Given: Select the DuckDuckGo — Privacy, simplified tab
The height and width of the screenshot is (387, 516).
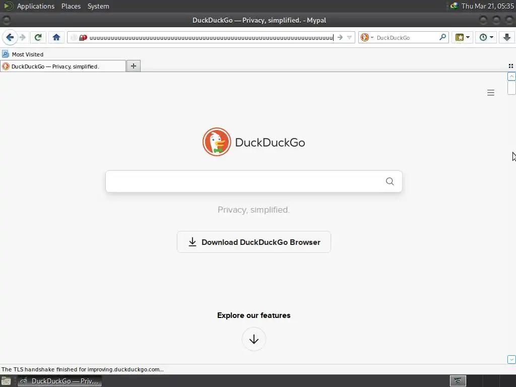Looking at the screenshot, I should [x=63, y=66].
